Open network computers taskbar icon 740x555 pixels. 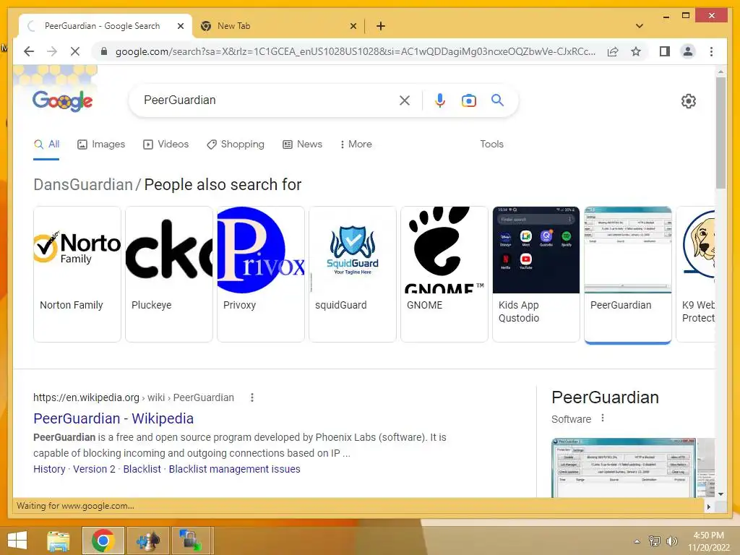click(x=191, y=541)
